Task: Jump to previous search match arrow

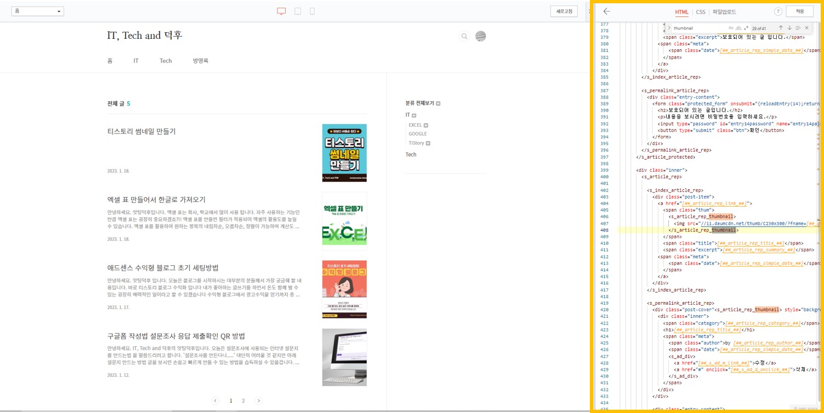Action: [x=781, y=28]
